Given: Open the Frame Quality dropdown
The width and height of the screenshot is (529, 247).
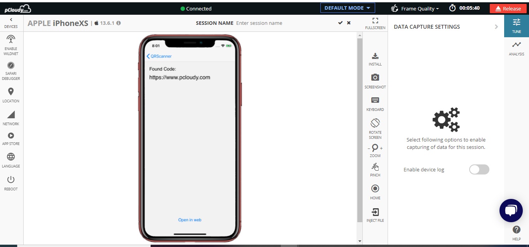Looking at the screenshot, I should 416,9.
